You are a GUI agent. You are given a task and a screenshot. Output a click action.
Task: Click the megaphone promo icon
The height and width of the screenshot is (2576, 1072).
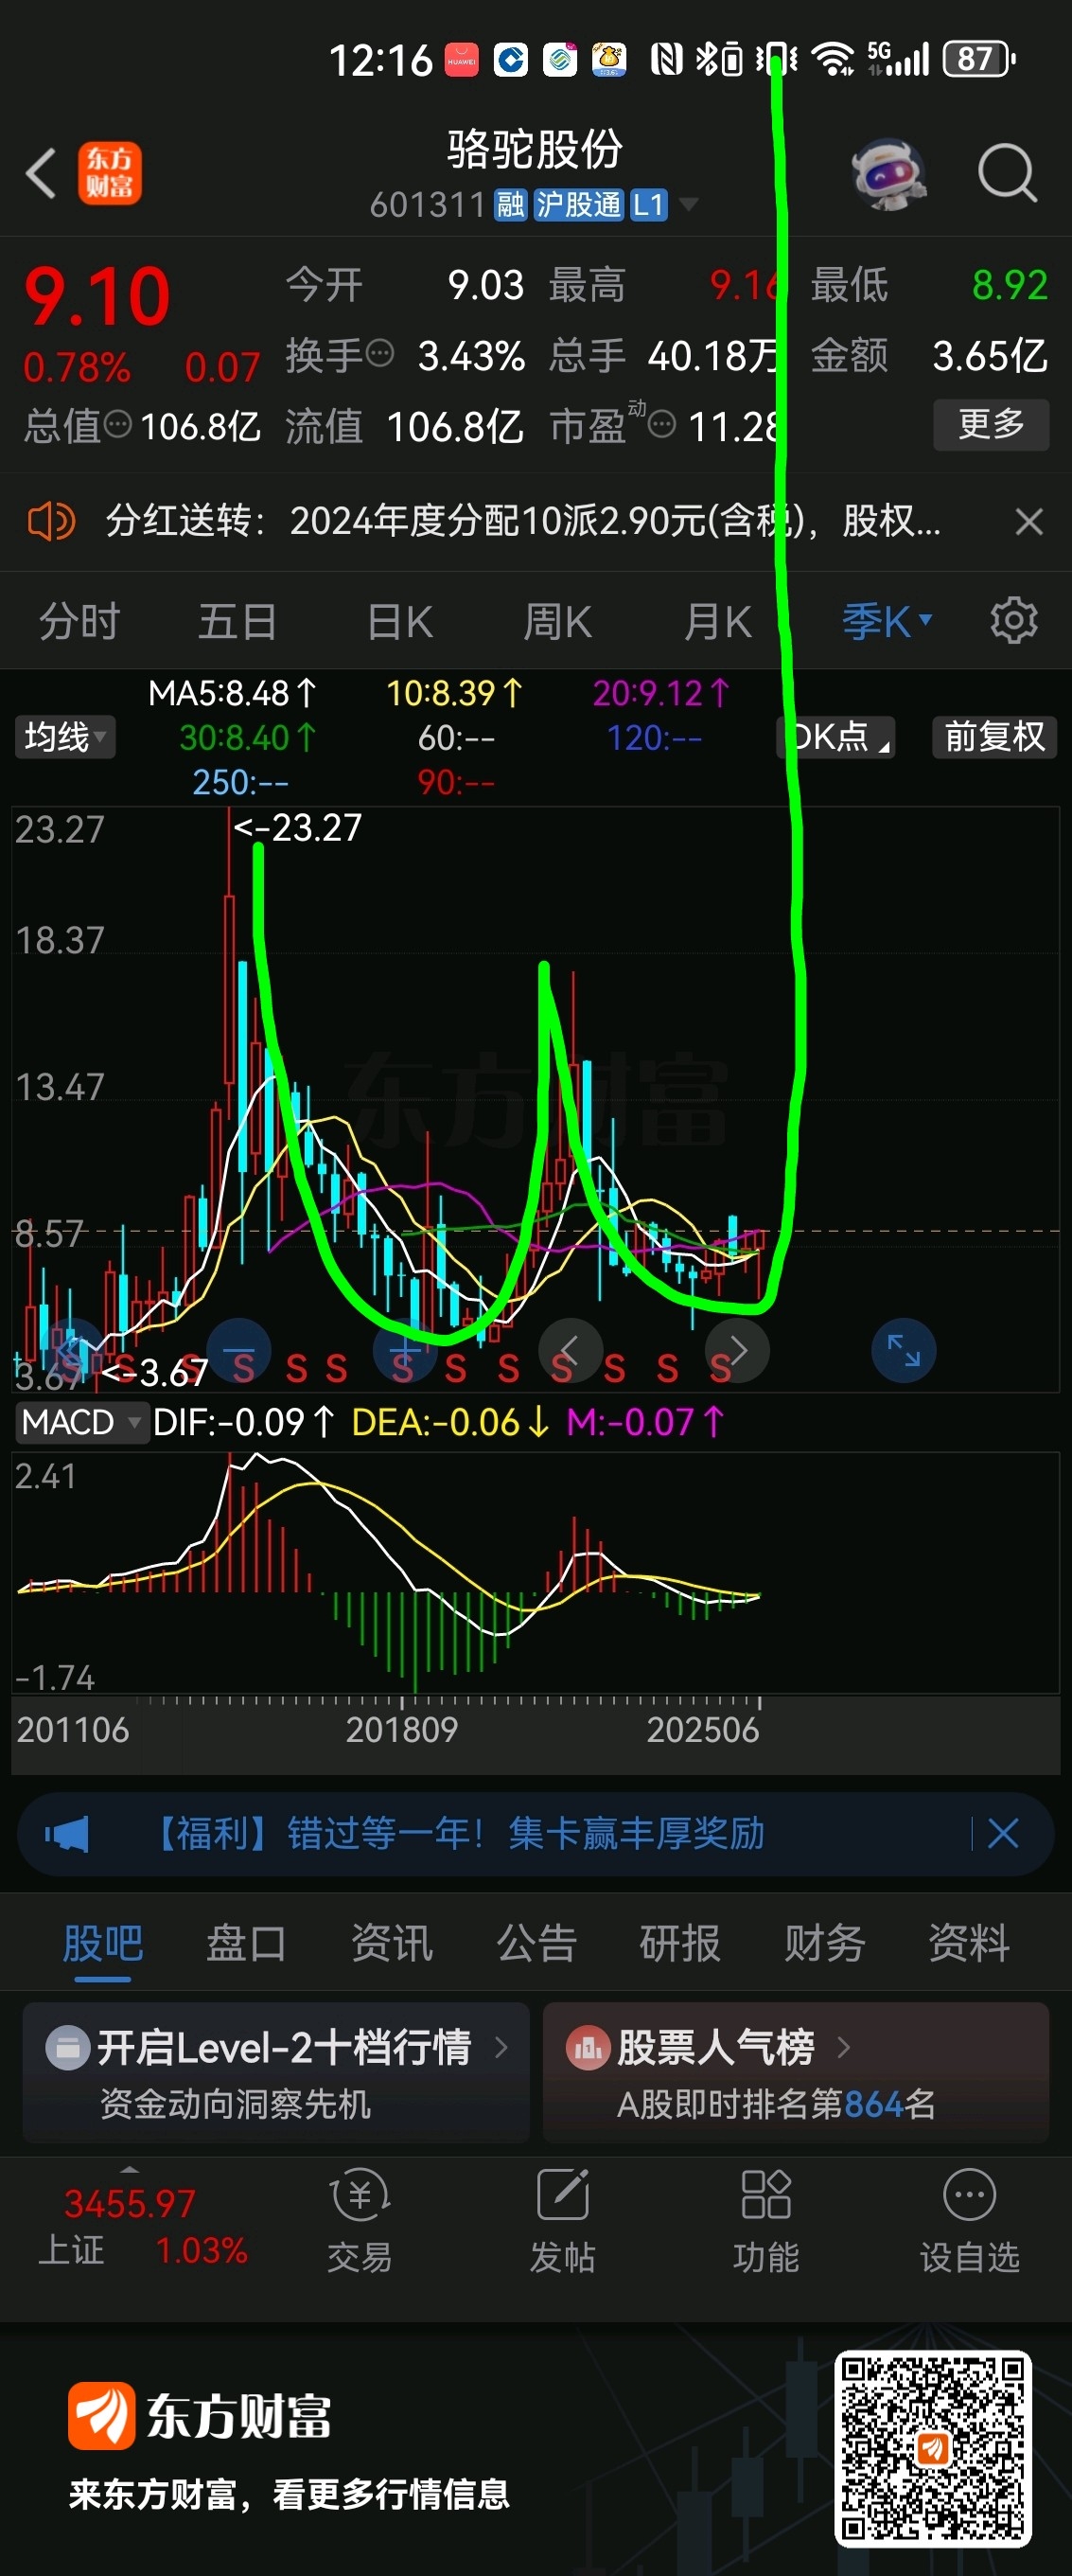(67, 1834)
